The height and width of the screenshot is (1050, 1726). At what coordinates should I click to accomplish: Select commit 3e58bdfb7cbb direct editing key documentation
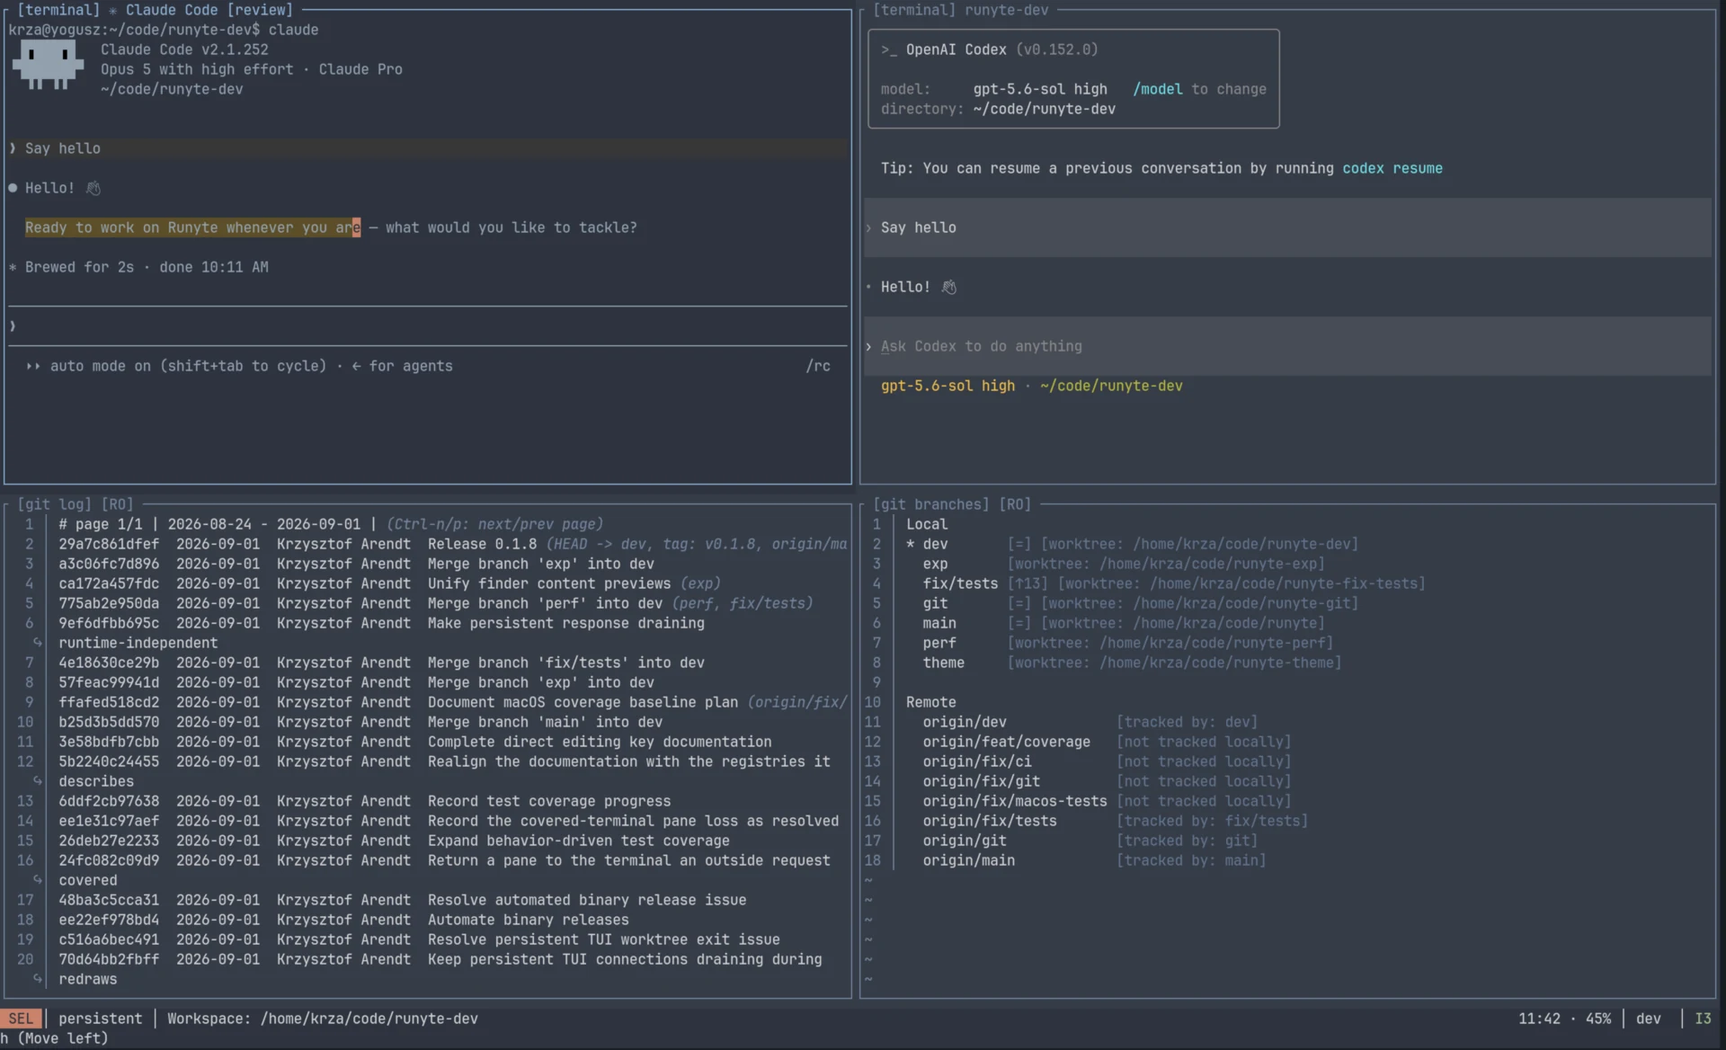tap(414, 742)
